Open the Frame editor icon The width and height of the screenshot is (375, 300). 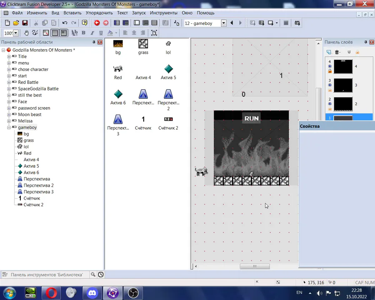(137, 23)
